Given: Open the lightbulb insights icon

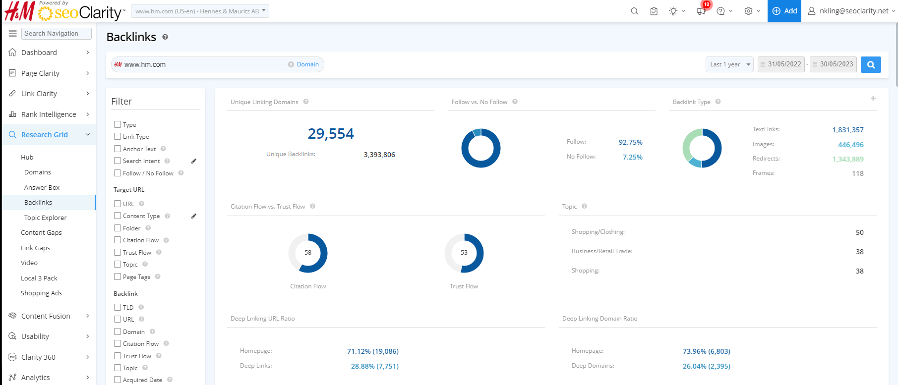Looking at the screenshot, I should pos(673,11).
